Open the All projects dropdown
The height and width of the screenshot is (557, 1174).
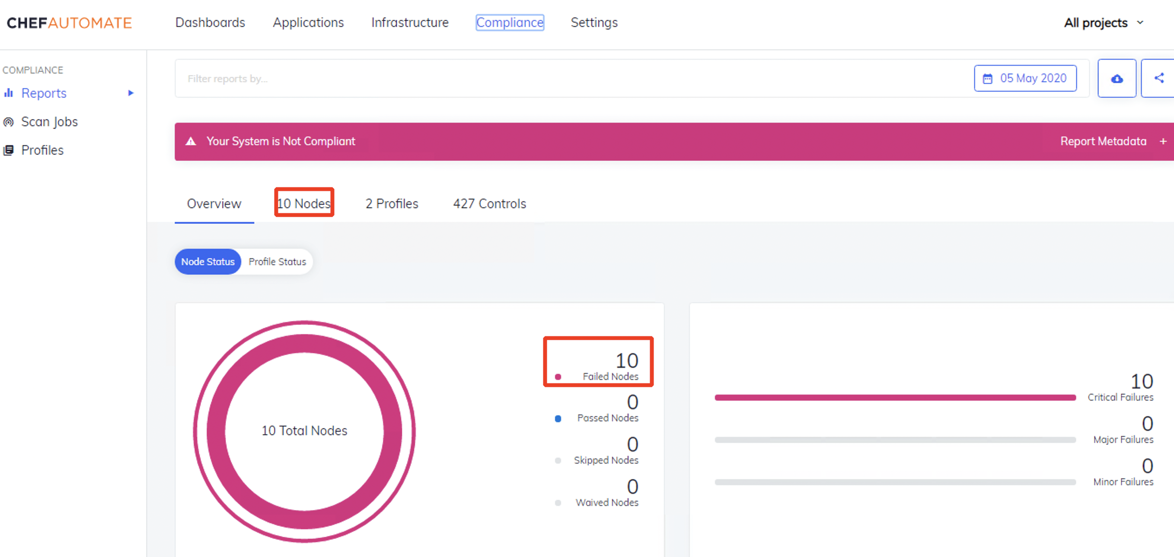pos(1104,23)
